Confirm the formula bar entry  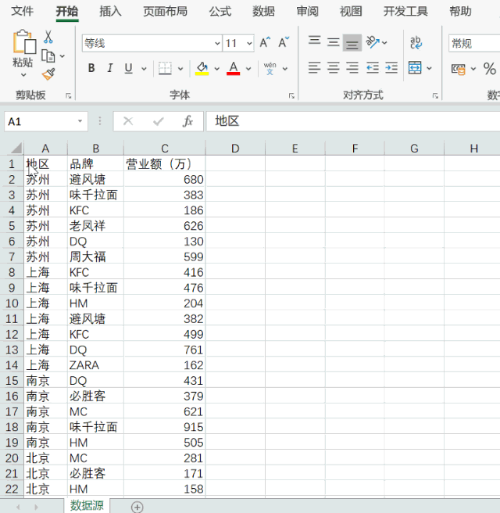[158, 122]
